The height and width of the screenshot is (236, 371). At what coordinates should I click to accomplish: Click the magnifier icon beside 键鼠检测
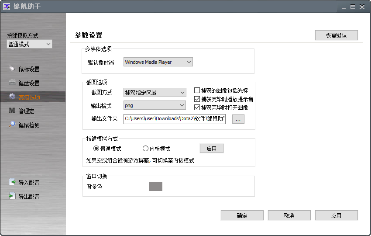[x=12, y=124]
